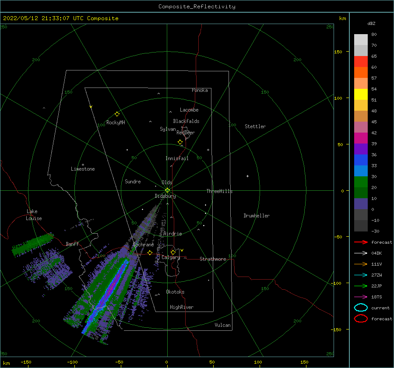Click the yellow diamond marker west of Calgary

tap(150, 253)
